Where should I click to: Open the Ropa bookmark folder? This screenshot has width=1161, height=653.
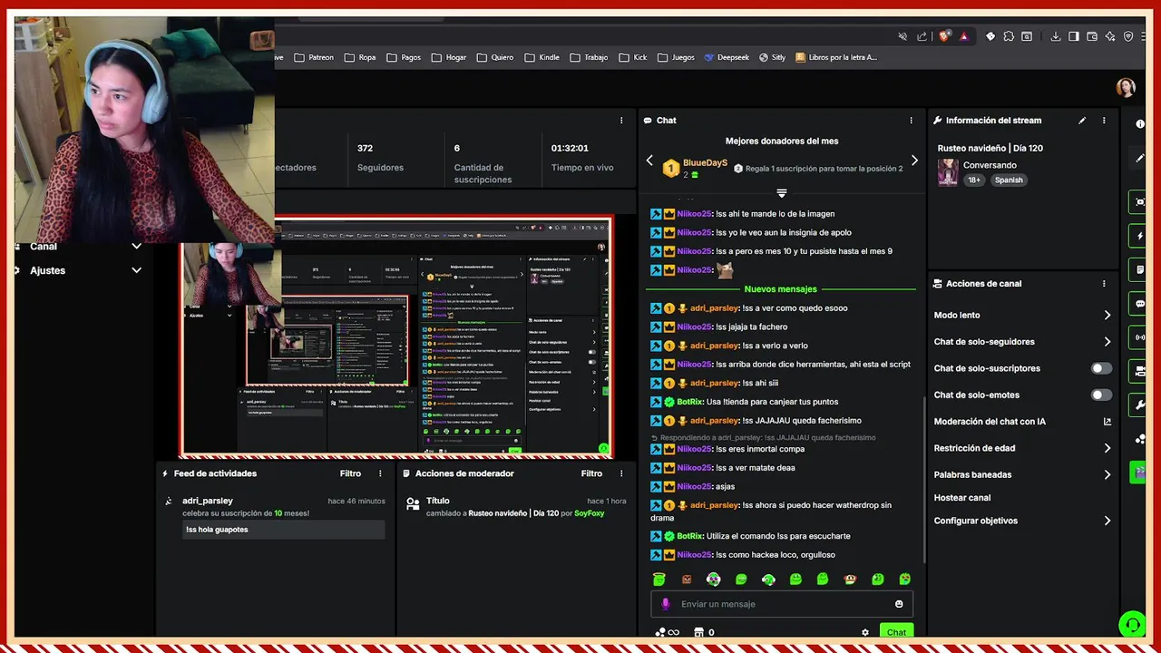click(x=359, y=57)
